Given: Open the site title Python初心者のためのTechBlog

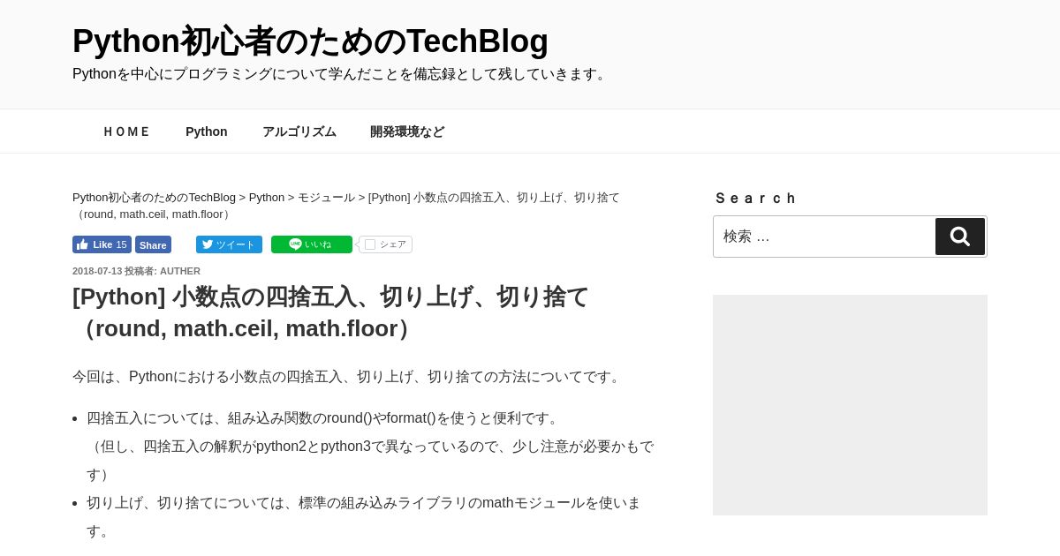Looking at the screenshot, I should click(x=310, y=41).
